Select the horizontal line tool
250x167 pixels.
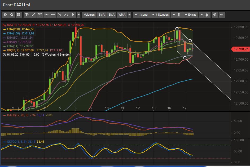coord(46,15)
